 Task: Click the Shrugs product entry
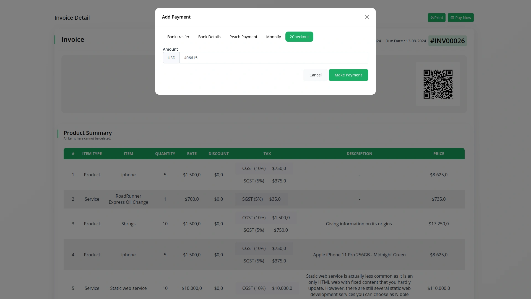click(x=128, y=224)
